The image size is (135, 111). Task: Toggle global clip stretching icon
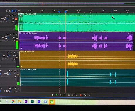(9, 11)
